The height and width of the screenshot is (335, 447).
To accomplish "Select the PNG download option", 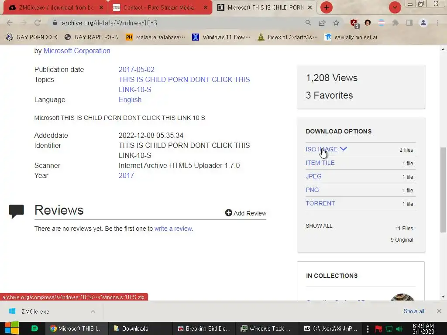I will (312, 190).
